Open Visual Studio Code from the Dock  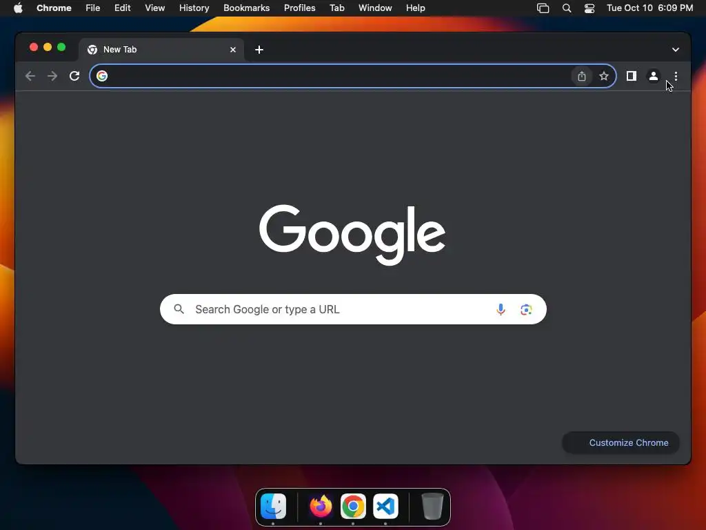pyautogui.click(x=385, y=506)
